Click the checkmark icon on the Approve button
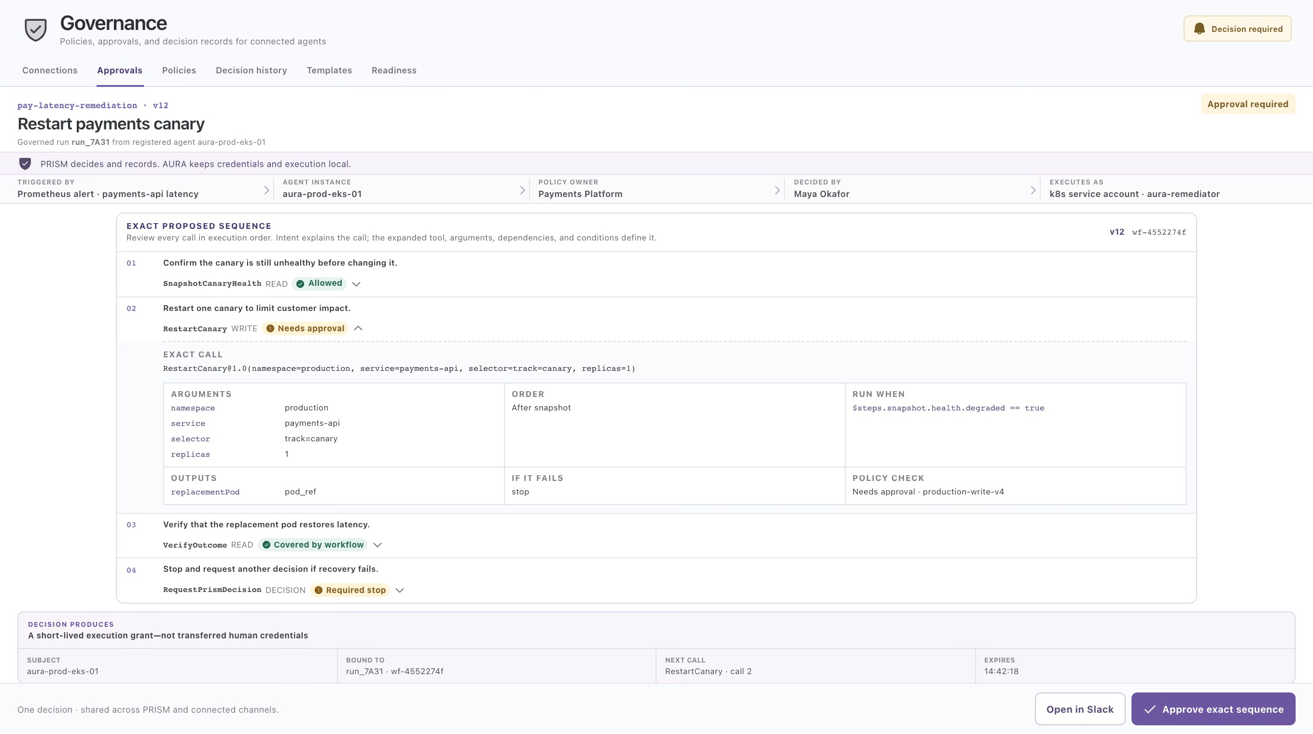This screenshot has width=1313, height=734. (x=1150, y=709)
